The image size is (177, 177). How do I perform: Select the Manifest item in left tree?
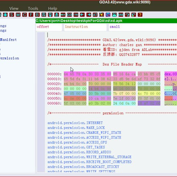click(8, 39)
